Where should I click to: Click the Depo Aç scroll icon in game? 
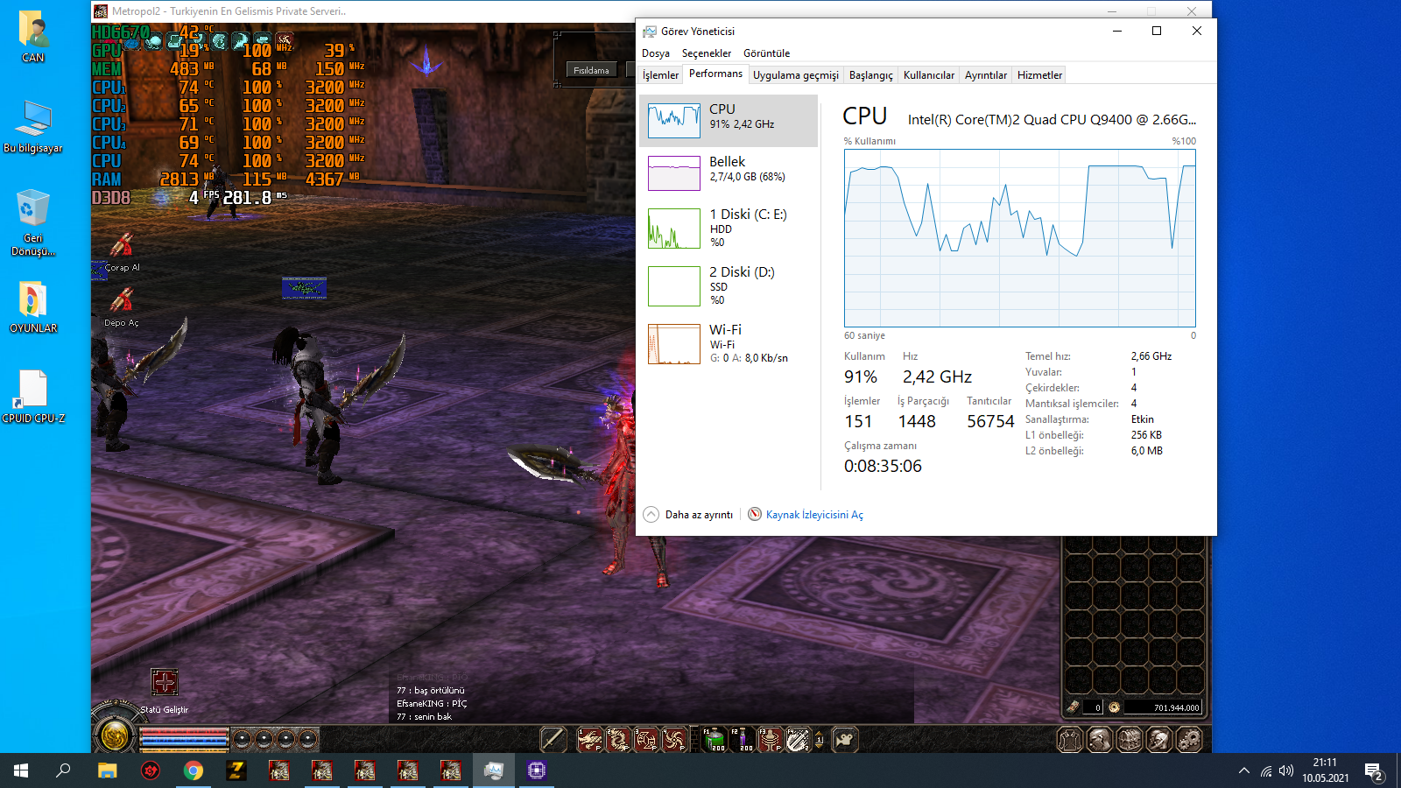pos(122,300)
